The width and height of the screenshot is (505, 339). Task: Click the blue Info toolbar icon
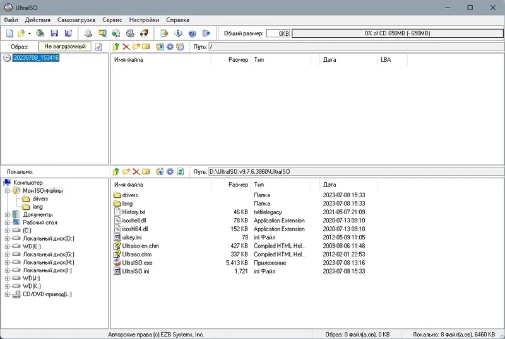pos(178,33)
